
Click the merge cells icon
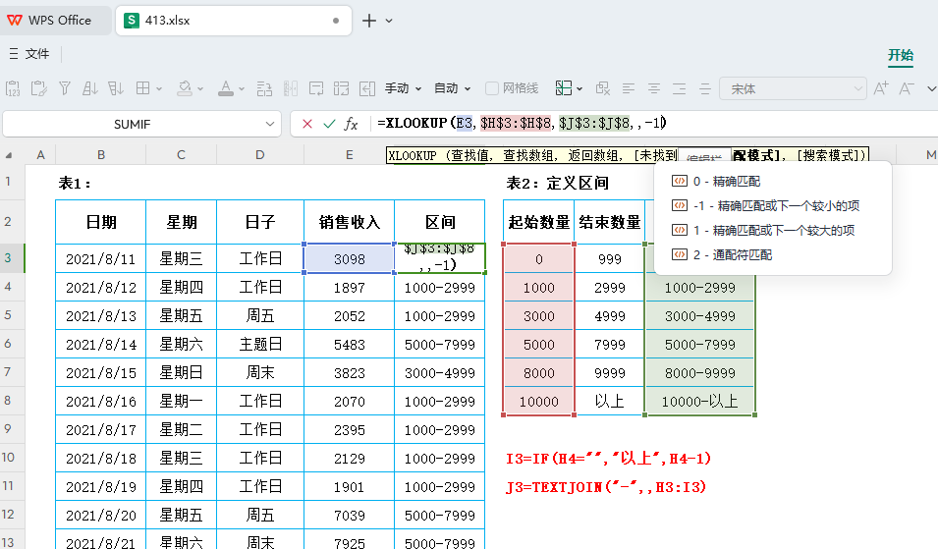pos(342,88)
